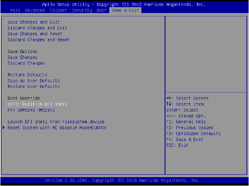This screenshot has height=186, width=249.
Task: Choose Save as User Defaults
Action: point(34,81)
